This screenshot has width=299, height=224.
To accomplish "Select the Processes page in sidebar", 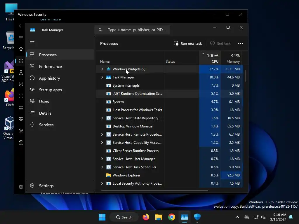I will coord(60,55).
